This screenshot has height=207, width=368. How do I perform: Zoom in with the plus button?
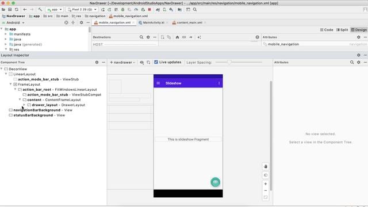pyautogui.click(x=266, y=184)
